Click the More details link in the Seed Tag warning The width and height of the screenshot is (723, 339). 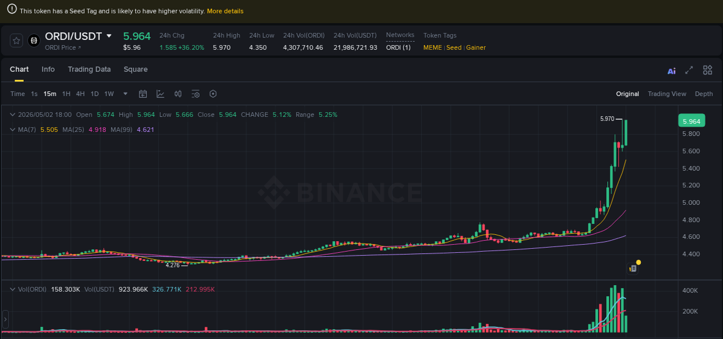click(225, 11)
